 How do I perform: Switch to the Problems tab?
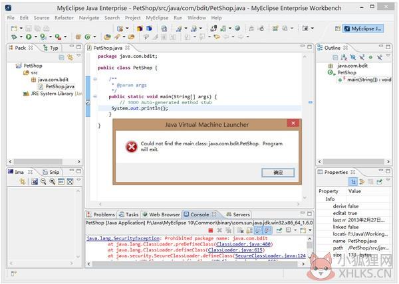click(101, 214)
